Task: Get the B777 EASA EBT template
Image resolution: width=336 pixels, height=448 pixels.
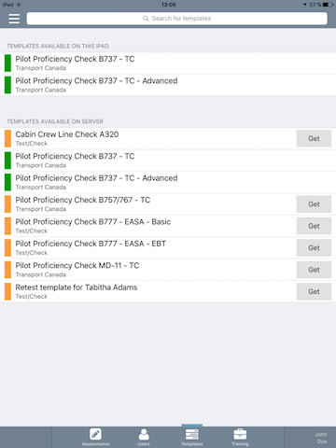Action: pos(314,247)
